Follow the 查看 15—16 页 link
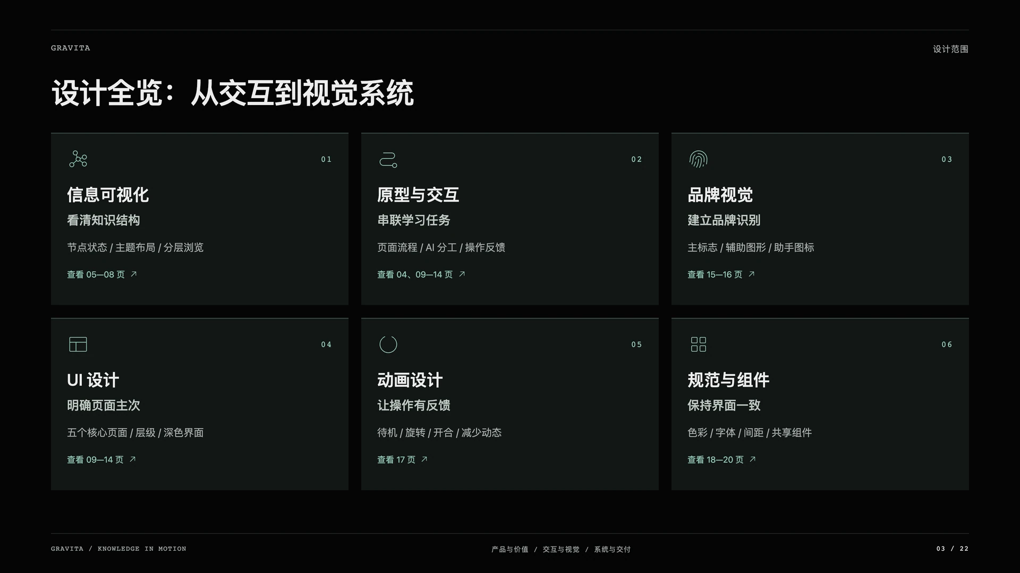This screenshot has height=573, width=1020. click(x=721, y=274)
